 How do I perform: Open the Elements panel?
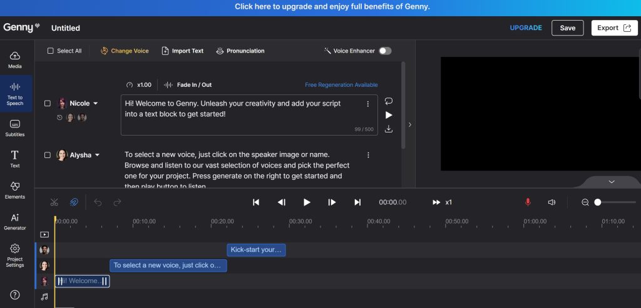(x=15, y=190)
